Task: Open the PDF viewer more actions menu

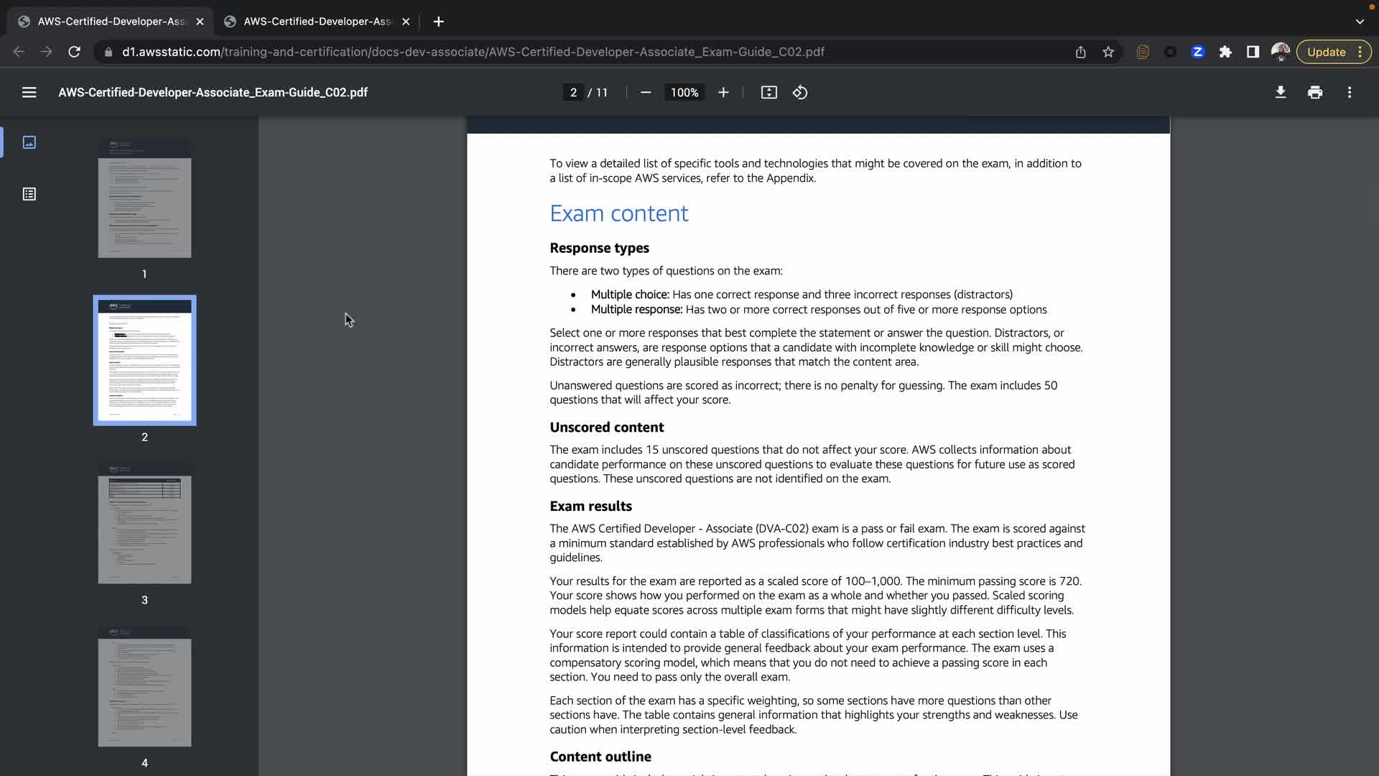Action: click(x=1349, y=93)
